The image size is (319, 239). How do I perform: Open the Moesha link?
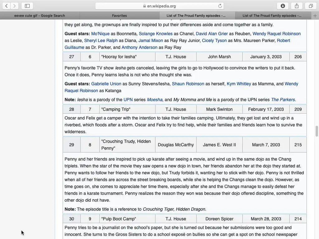tap(155, 100)
